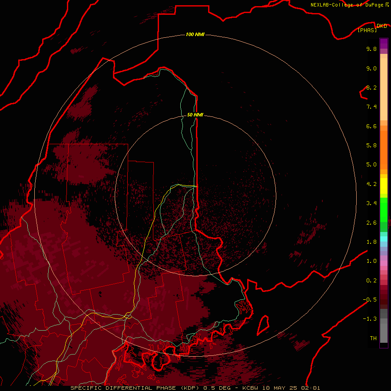The width and height of the screenshot is (391, 391).
Task: Select the 100 NMI range ring label
Action: coord(195,34)
